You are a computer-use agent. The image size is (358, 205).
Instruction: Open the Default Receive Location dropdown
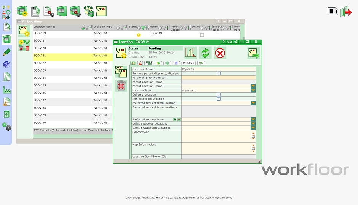[253, 123]
